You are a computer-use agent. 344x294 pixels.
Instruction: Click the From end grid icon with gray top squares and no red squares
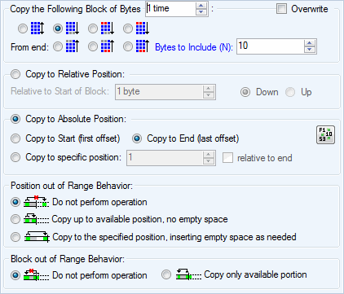coord(73,46)
